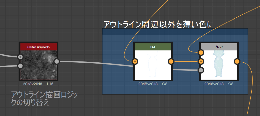Click the 2048x2048 - L16 label under Switch Grayscale

point(39,84)
